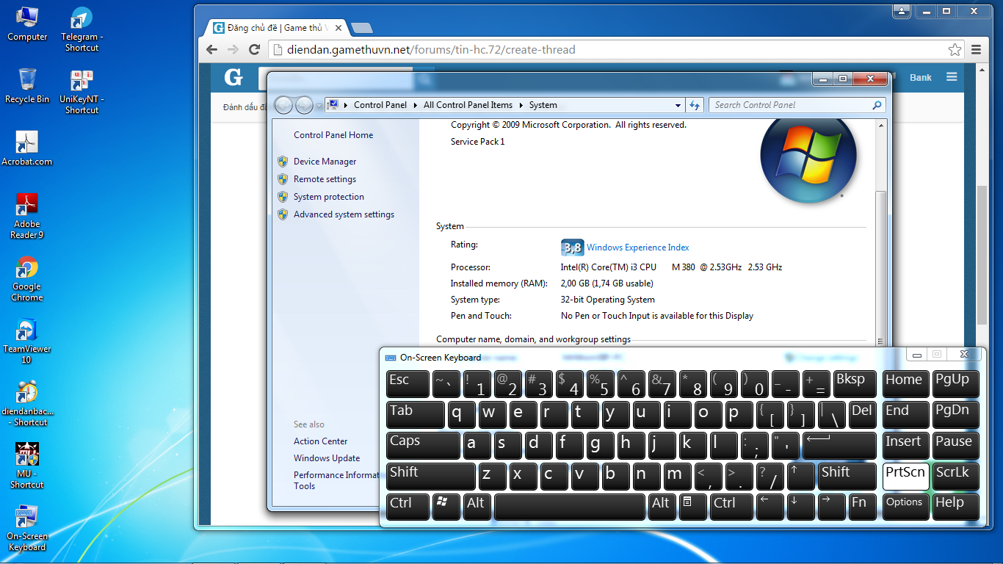Toggle the right Shift key

[x=847, y=476]
